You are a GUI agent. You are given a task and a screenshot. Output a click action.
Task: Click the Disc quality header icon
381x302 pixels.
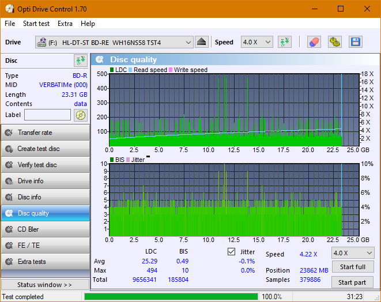point(100,59)
